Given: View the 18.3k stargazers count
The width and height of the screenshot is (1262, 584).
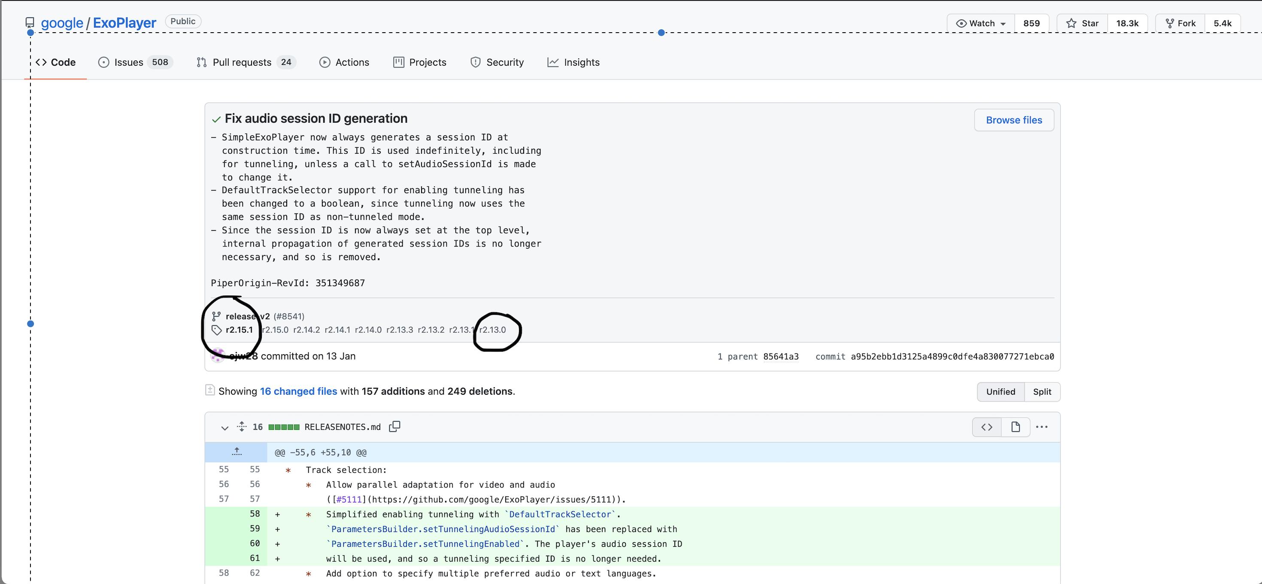Looking at the screenshot, I should coord(1127,23).
